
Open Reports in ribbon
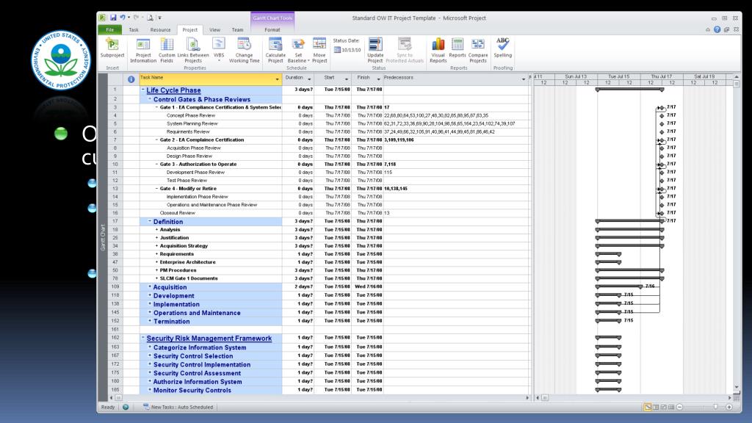click(x=458, y=48)
